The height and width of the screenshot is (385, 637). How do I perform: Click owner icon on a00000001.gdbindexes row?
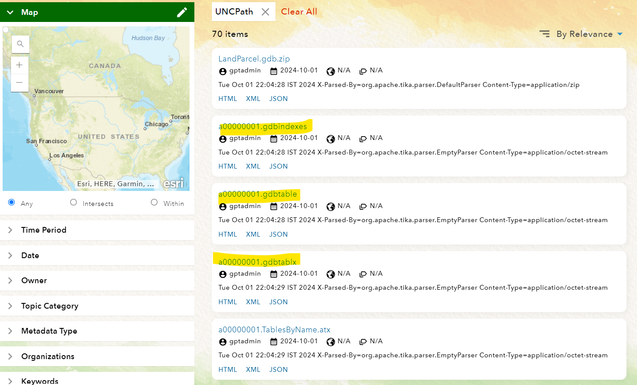coord(223,139)
